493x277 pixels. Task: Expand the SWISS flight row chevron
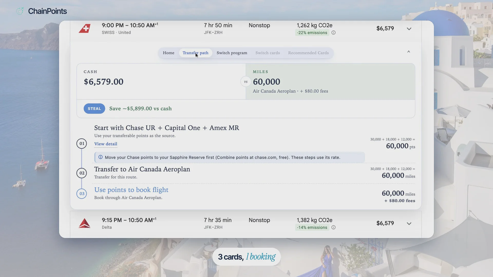(x=409, y=29)
